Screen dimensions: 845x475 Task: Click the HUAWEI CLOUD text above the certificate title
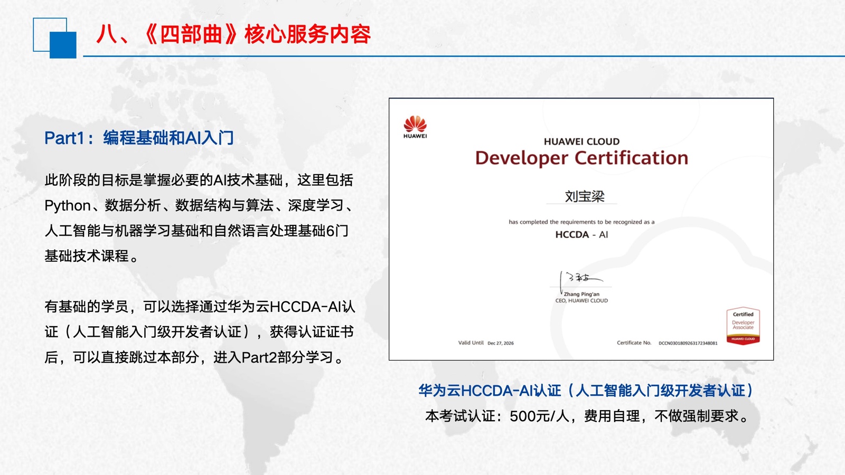581,141
